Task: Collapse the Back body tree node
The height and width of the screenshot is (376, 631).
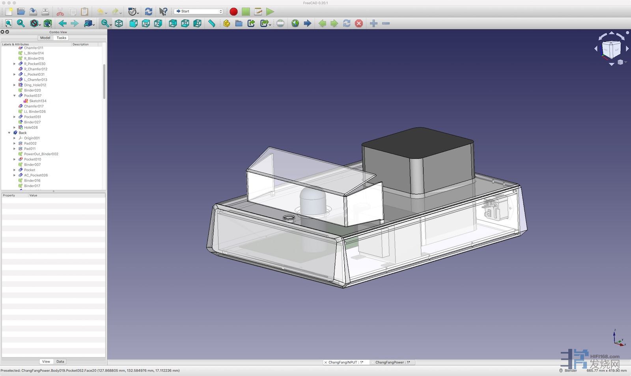Action: click(9, 133)
